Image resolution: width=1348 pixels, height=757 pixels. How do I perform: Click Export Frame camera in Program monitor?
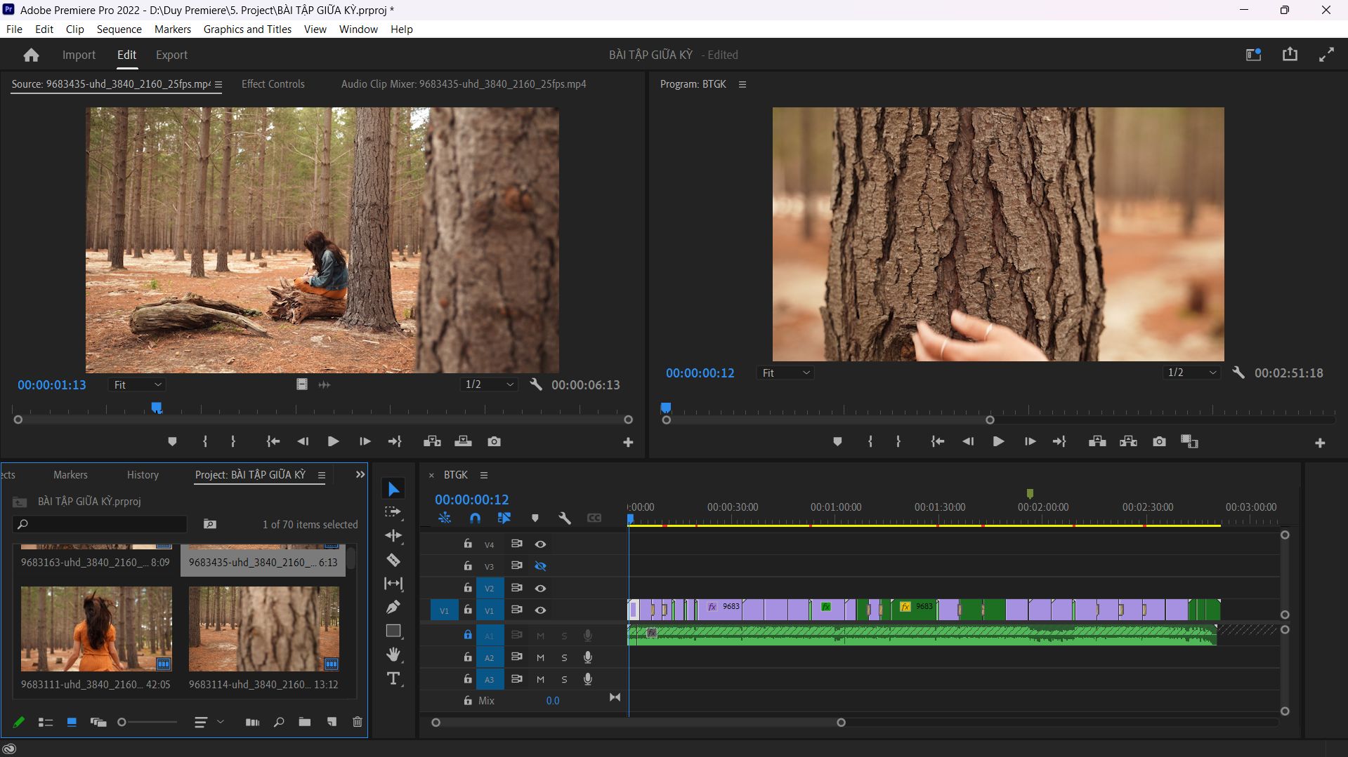(1159, 441)
